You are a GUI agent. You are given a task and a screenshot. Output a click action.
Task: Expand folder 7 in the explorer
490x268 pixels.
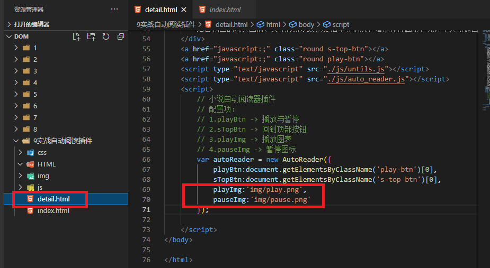tap(16, 118)
